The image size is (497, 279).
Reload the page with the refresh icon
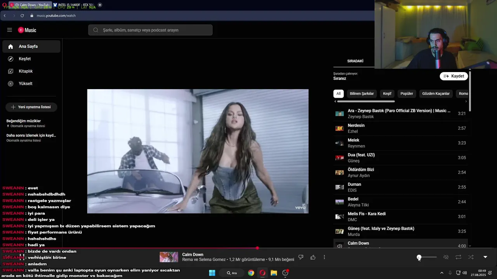pos(22,15)
